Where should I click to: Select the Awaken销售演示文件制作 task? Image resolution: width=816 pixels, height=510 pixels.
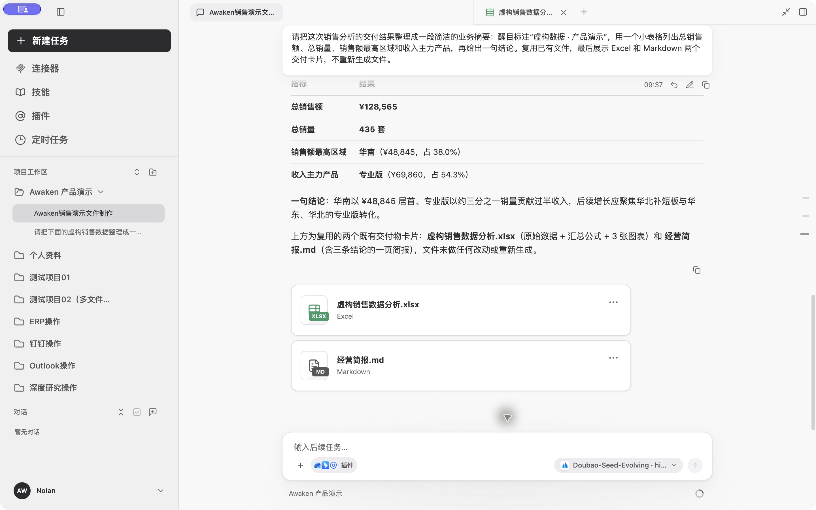pyautogui.click(x=88, y=213)
